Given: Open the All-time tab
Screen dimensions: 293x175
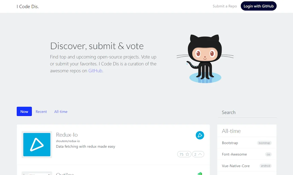Looking at the screenshot, I should (x=61, y=111).
